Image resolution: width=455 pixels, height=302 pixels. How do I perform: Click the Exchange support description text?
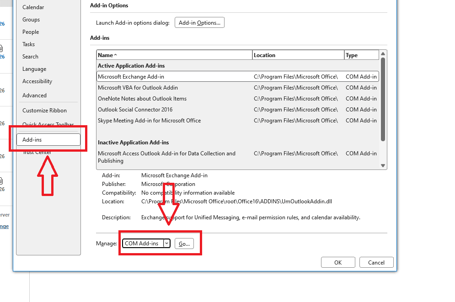tap(251, 217)
